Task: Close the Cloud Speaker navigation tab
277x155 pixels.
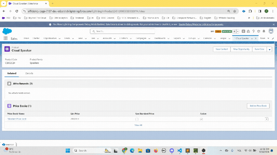Action: coord(256,38)
